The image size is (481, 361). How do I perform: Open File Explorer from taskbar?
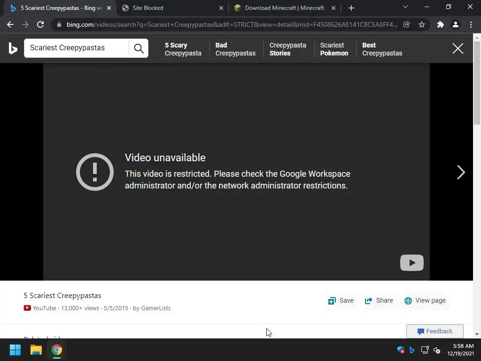tap(36, 350)
